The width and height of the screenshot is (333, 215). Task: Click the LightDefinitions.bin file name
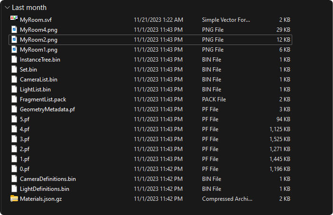coord(45,189)
